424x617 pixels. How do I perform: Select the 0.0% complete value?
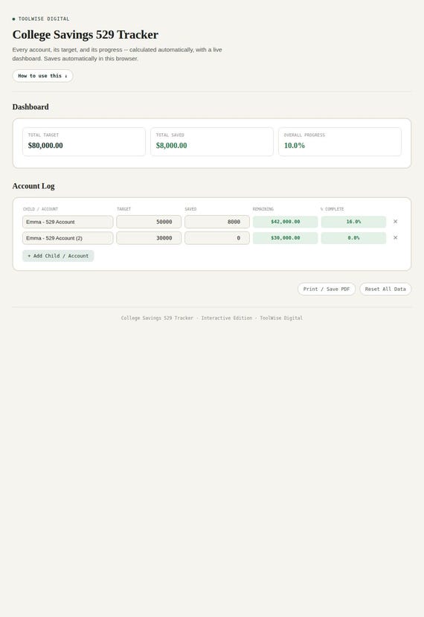click(353, 238)
